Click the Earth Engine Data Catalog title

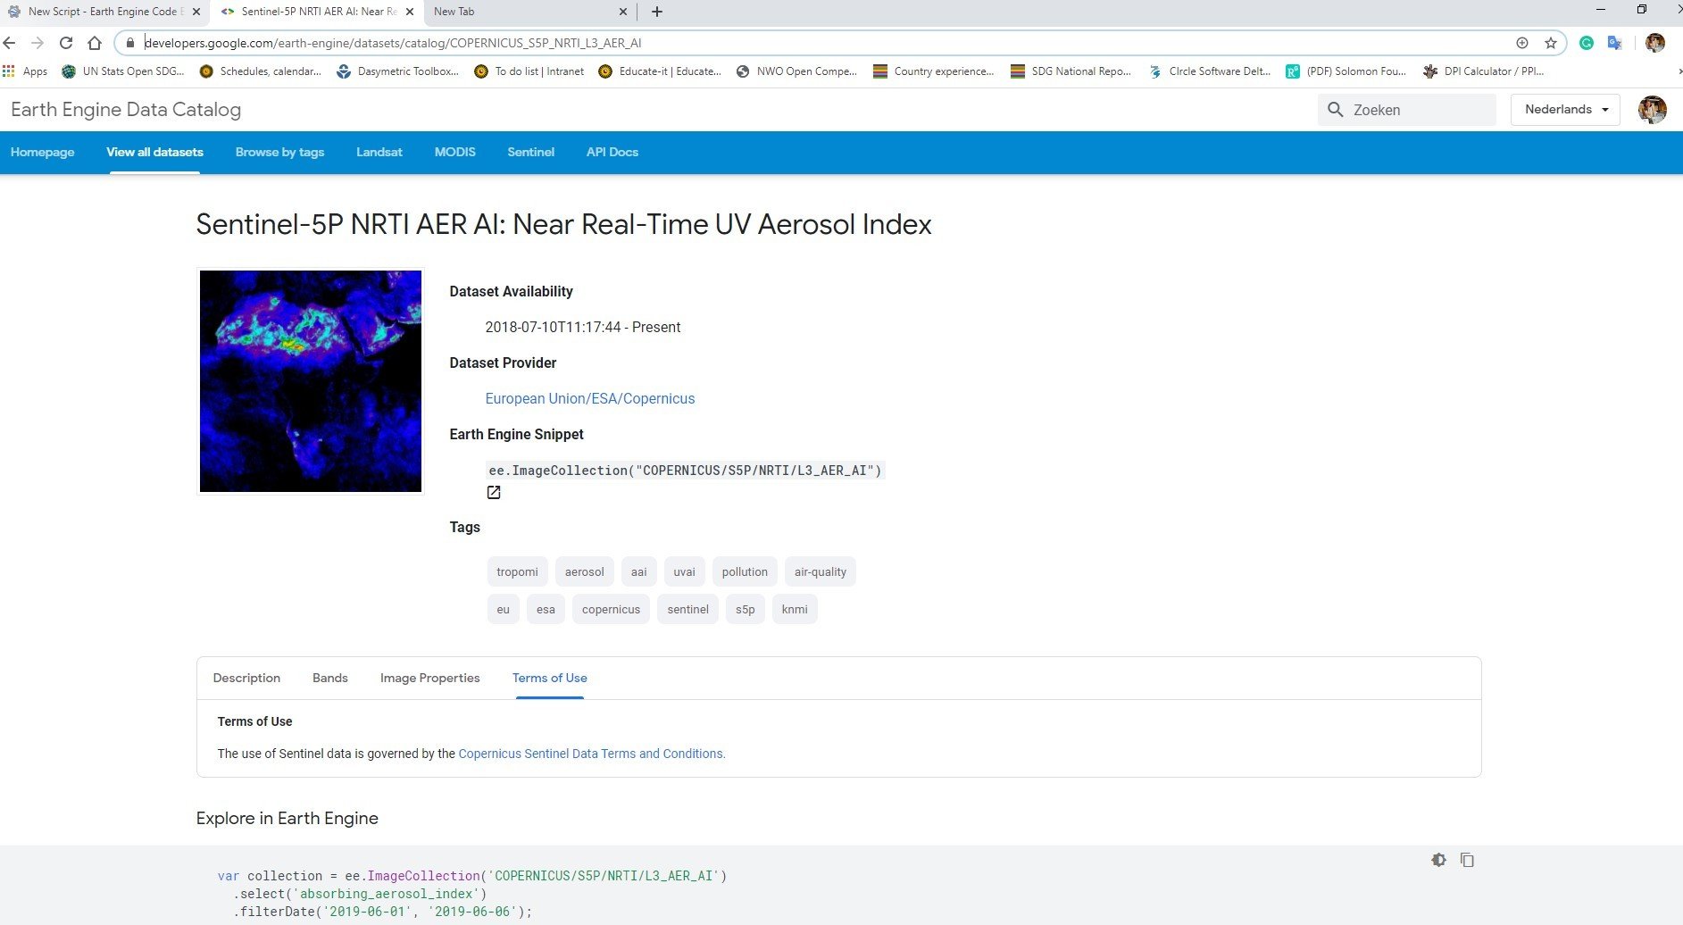(126, 110)
